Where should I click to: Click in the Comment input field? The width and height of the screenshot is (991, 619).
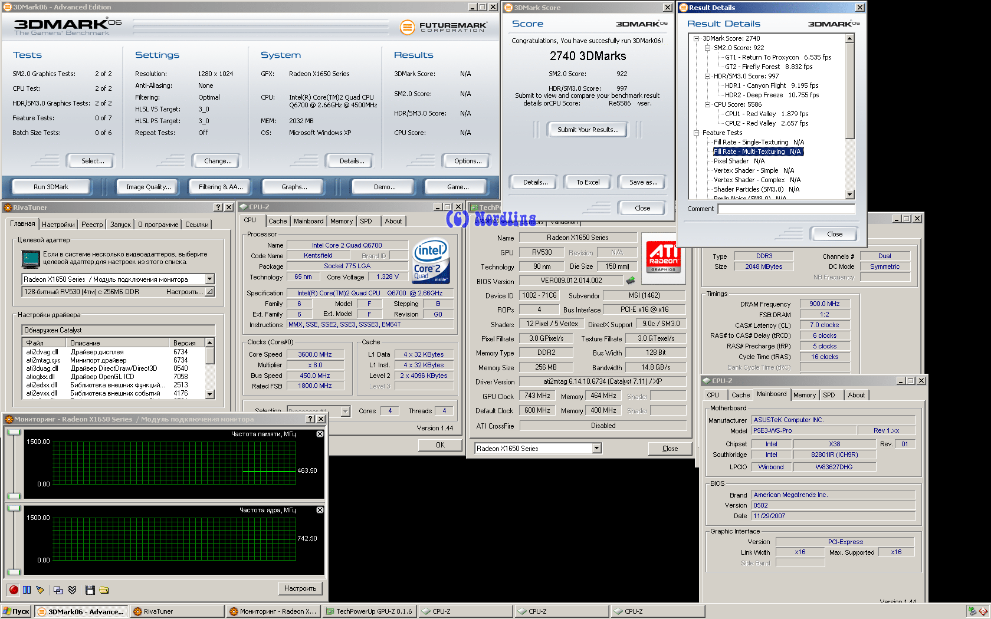coord(786,209)
